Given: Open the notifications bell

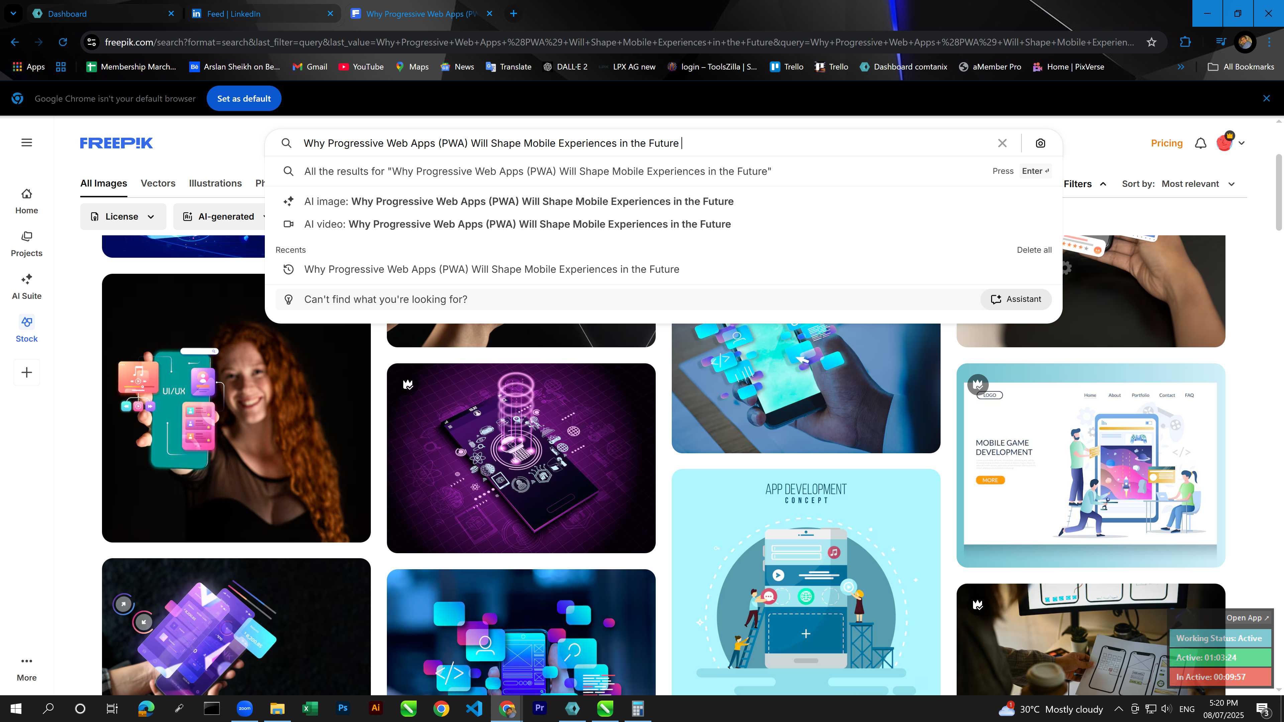Looking at the screenshot, I should (x=1201, y=143).
